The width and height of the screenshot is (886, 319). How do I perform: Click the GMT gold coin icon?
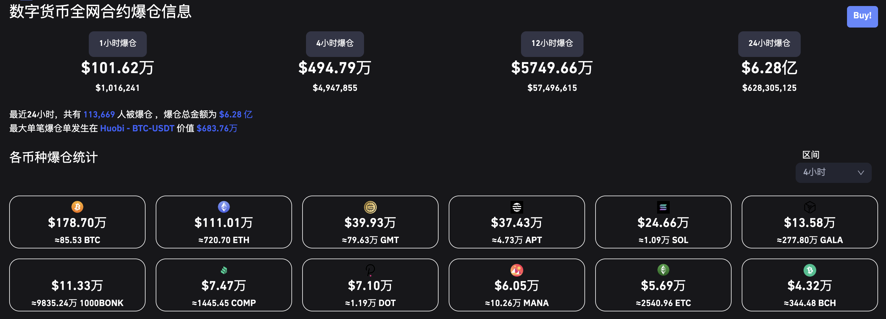pyautogui.click(x=370, y=207)
